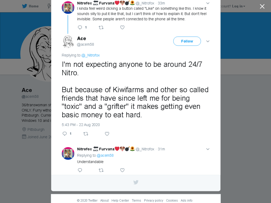This screenshot has height=203, width=271.
Task: Retweet Ace's main tweet
Action: point(86,133)
